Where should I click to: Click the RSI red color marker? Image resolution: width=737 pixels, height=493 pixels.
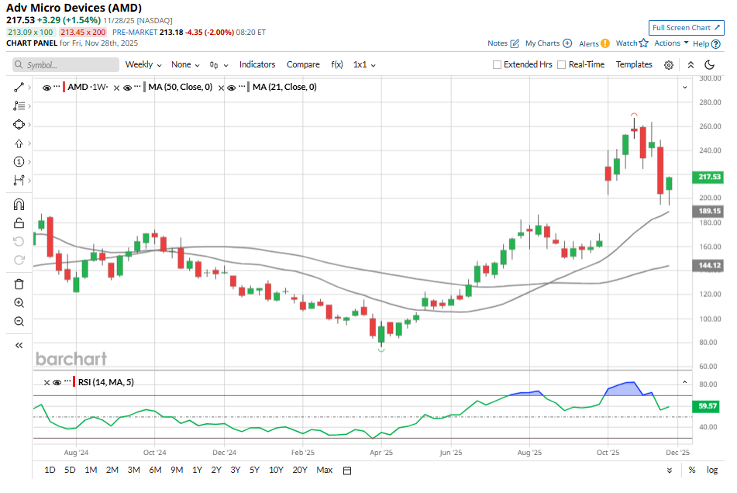pyautogui.click(x=74, y=381)
